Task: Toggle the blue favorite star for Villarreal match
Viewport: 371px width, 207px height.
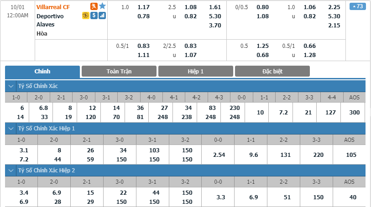Action: [103, 6]
